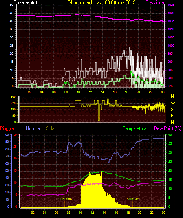The width and height of the screenshot is (183, 218).
Task: Click pressure axis value '1015'
Action: tap(171, 21)
